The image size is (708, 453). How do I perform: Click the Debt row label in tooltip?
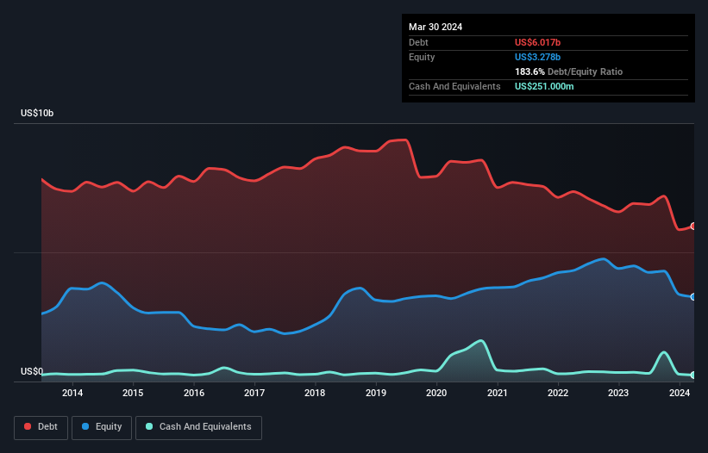click(418, 42)
